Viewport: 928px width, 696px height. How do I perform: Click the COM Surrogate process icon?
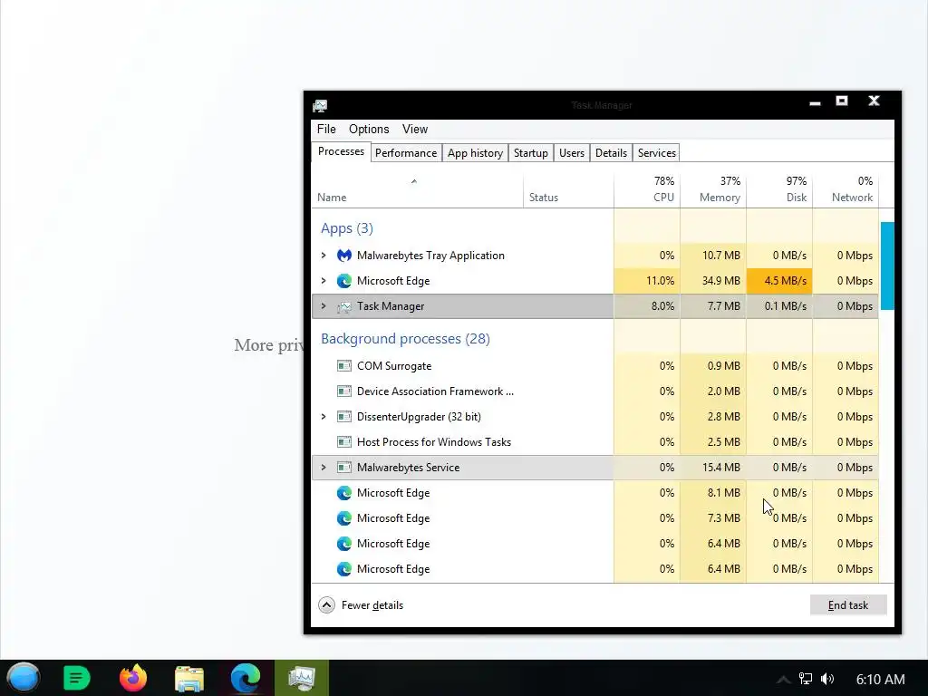pyautogui.click(x=343, y=366)
